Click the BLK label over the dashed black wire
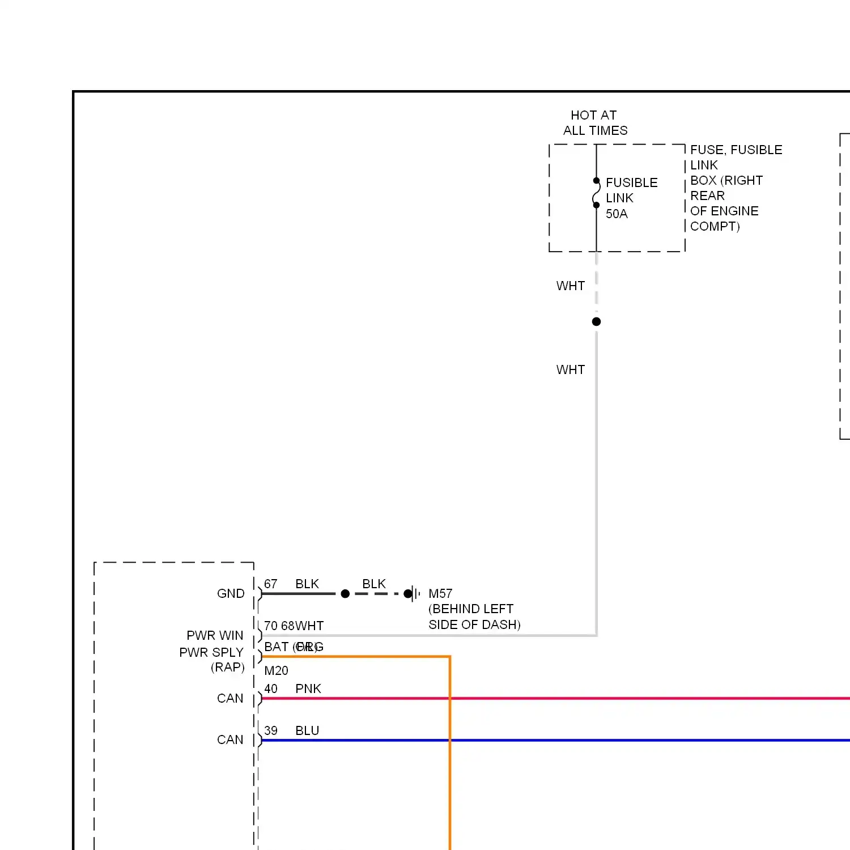 pyautogui.click(x=374, y=584)
